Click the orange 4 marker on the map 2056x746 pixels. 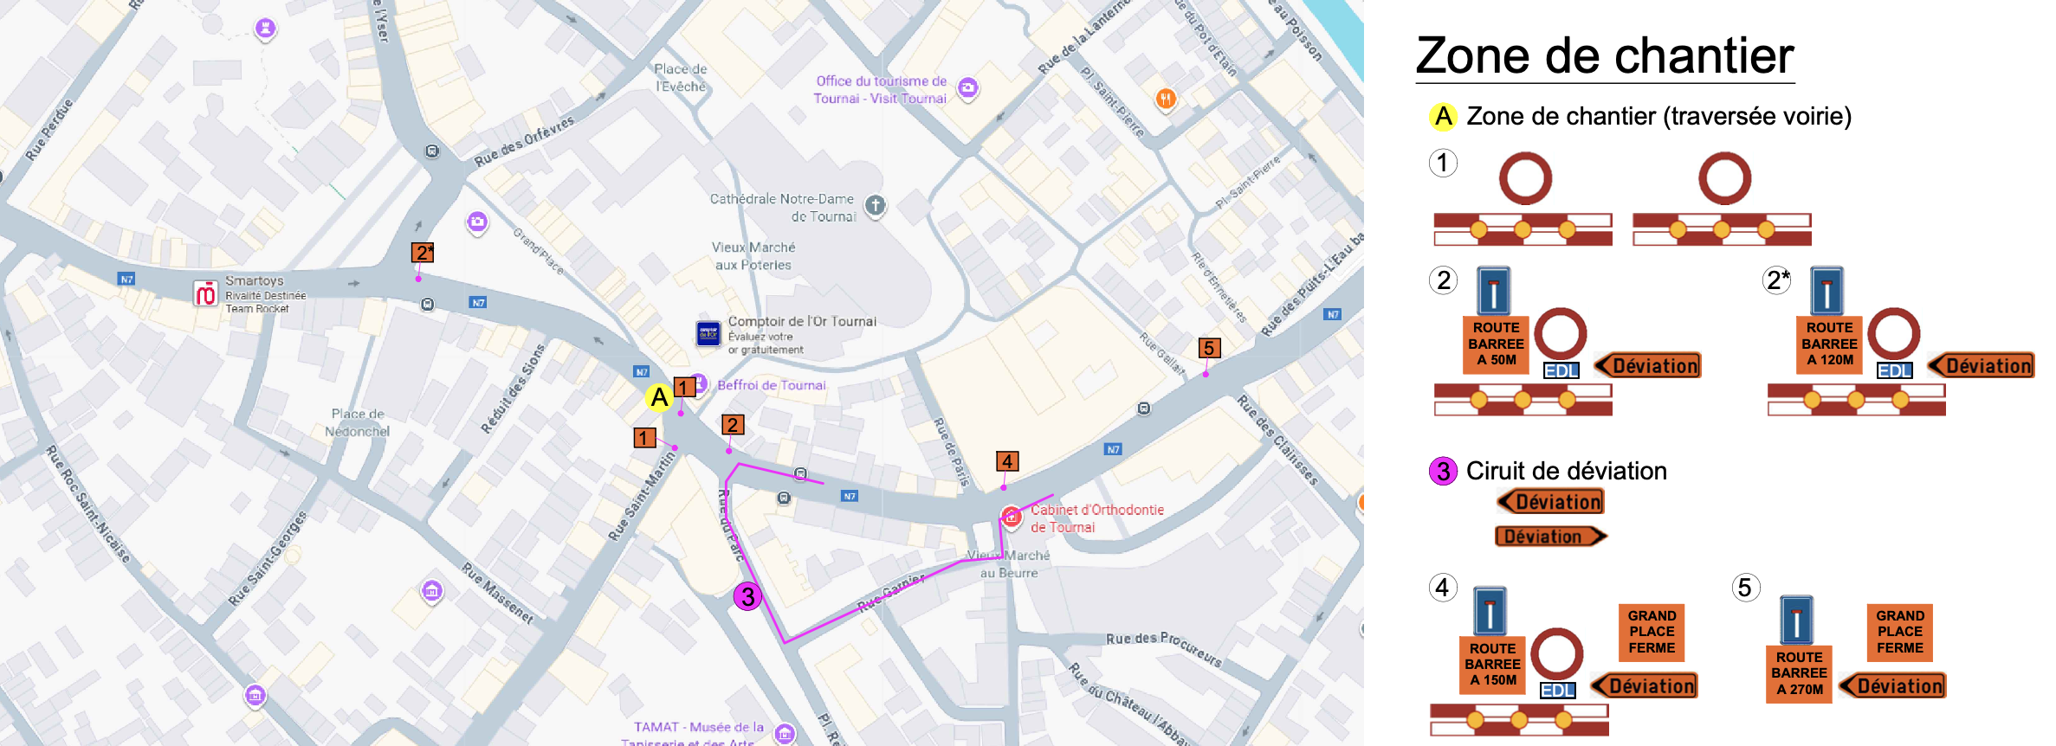pyautogui.click(x=1006, y=461)
